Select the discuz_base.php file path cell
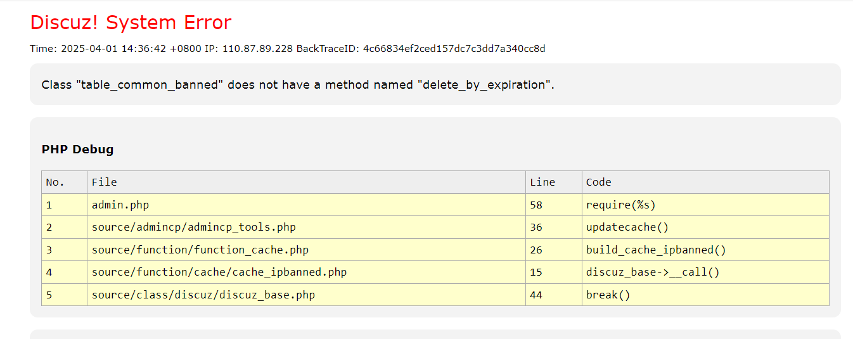Image resolution: width=853 pixels, height=339 pixels. tap(307, 295)
